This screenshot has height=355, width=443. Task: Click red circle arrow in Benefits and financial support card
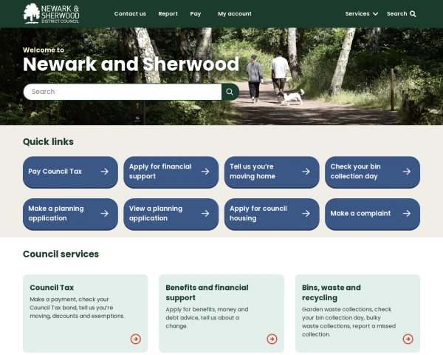coord(272,339)
